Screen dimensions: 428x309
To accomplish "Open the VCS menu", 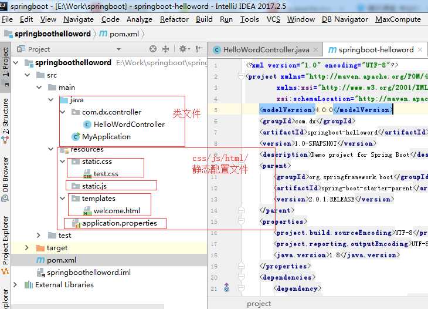I will click(273, 19).
